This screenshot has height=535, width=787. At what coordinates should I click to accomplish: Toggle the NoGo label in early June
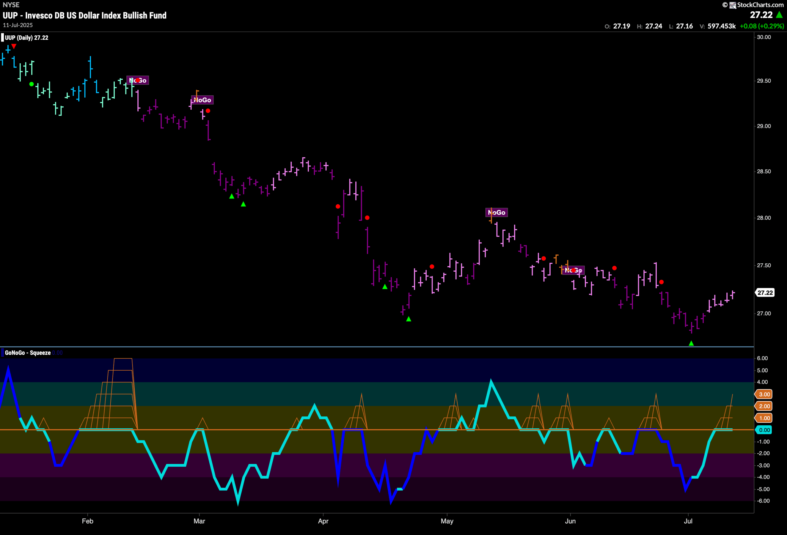[573, 270]
